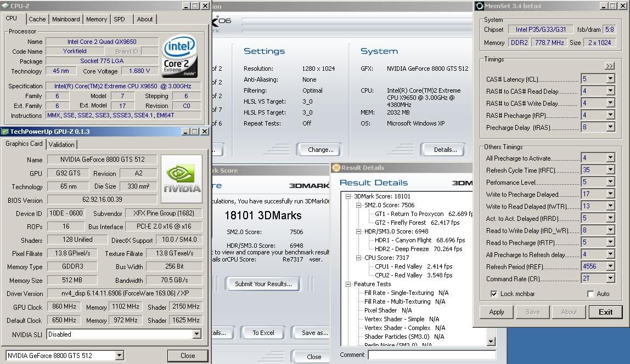Click the >> expand button in MemSet Timings
Image resolution: width=630 pixels, height=364 pixels.
click(x=610, y=66)
